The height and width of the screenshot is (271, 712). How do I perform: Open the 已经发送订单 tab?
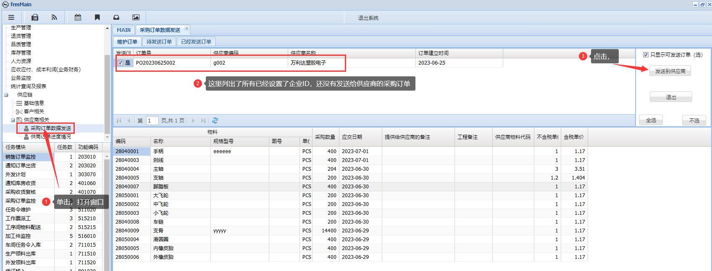[x=196, y=42]
